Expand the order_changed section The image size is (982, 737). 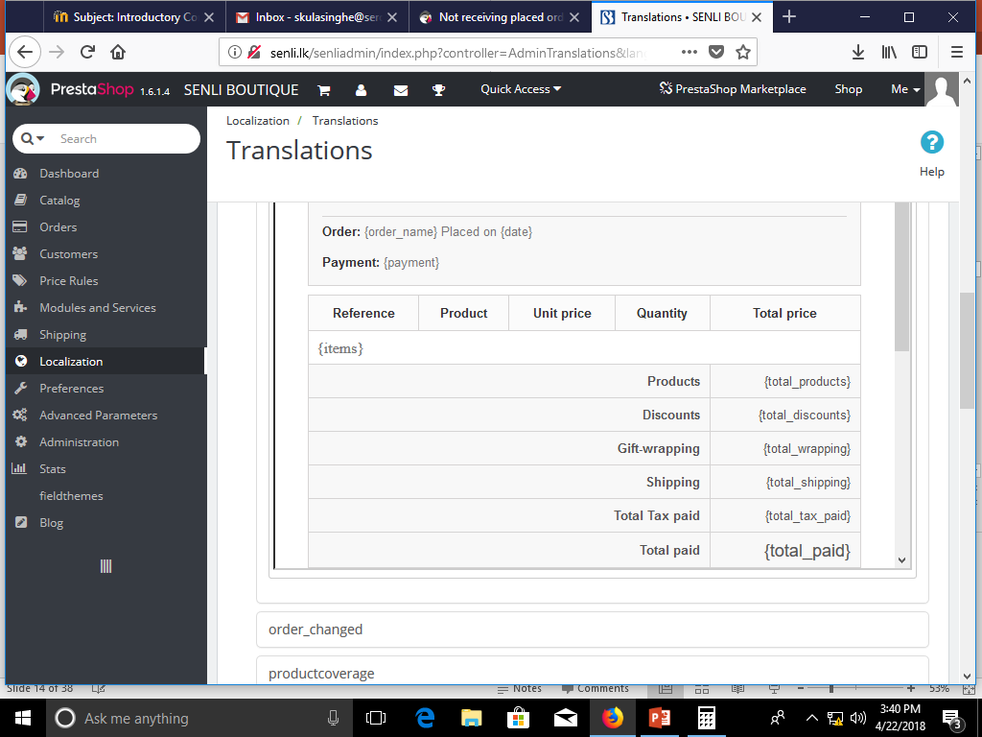[x=592, y=630]
